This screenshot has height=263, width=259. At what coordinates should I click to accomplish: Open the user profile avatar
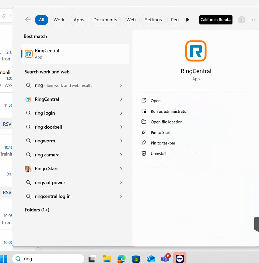pos(242,20)
